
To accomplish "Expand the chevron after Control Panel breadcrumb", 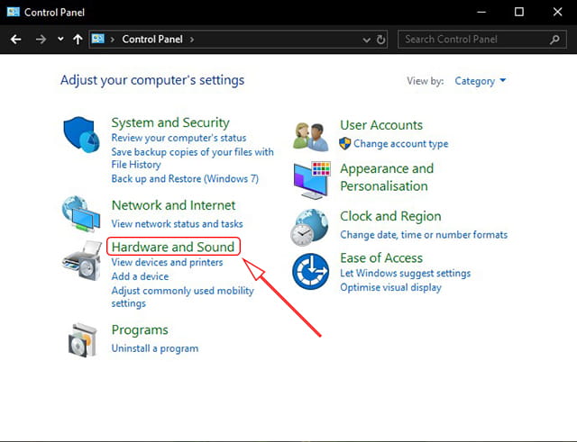I will (192, 40).
